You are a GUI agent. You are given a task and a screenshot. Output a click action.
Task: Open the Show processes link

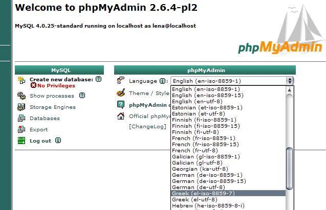(52, 96)
